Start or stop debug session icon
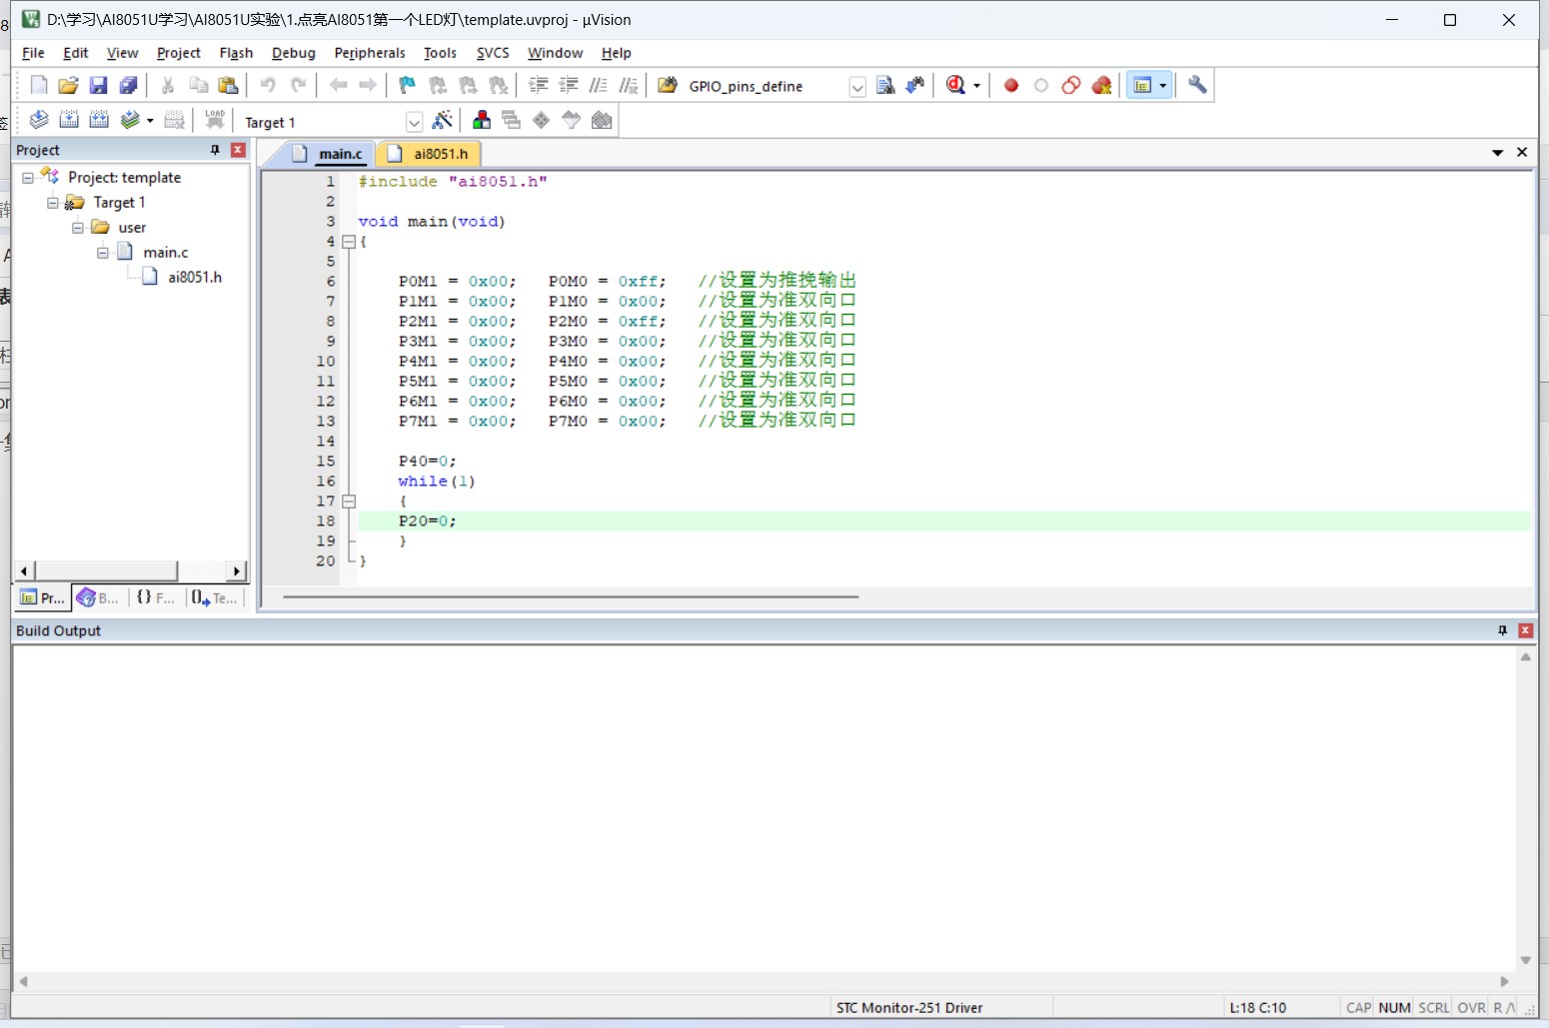Image resolution: width=1549 pixels, height=1028 pixels. click(956, 86)
